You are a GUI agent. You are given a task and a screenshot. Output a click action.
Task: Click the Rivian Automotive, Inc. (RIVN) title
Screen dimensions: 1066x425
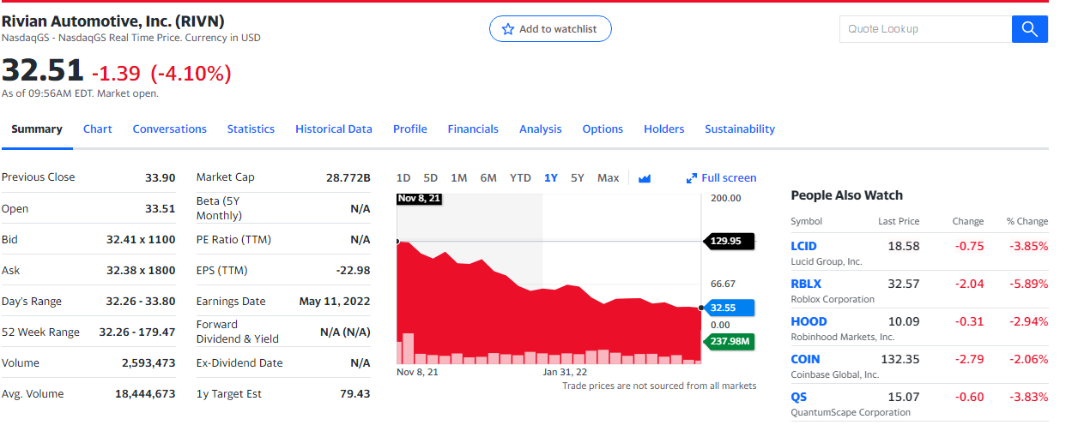point(113,21)
